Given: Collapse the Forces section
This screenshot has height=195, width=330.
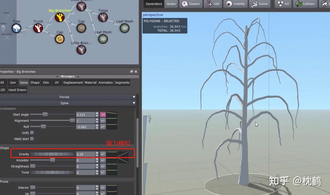Looking at the screenshot, I should tap(134, 97).
